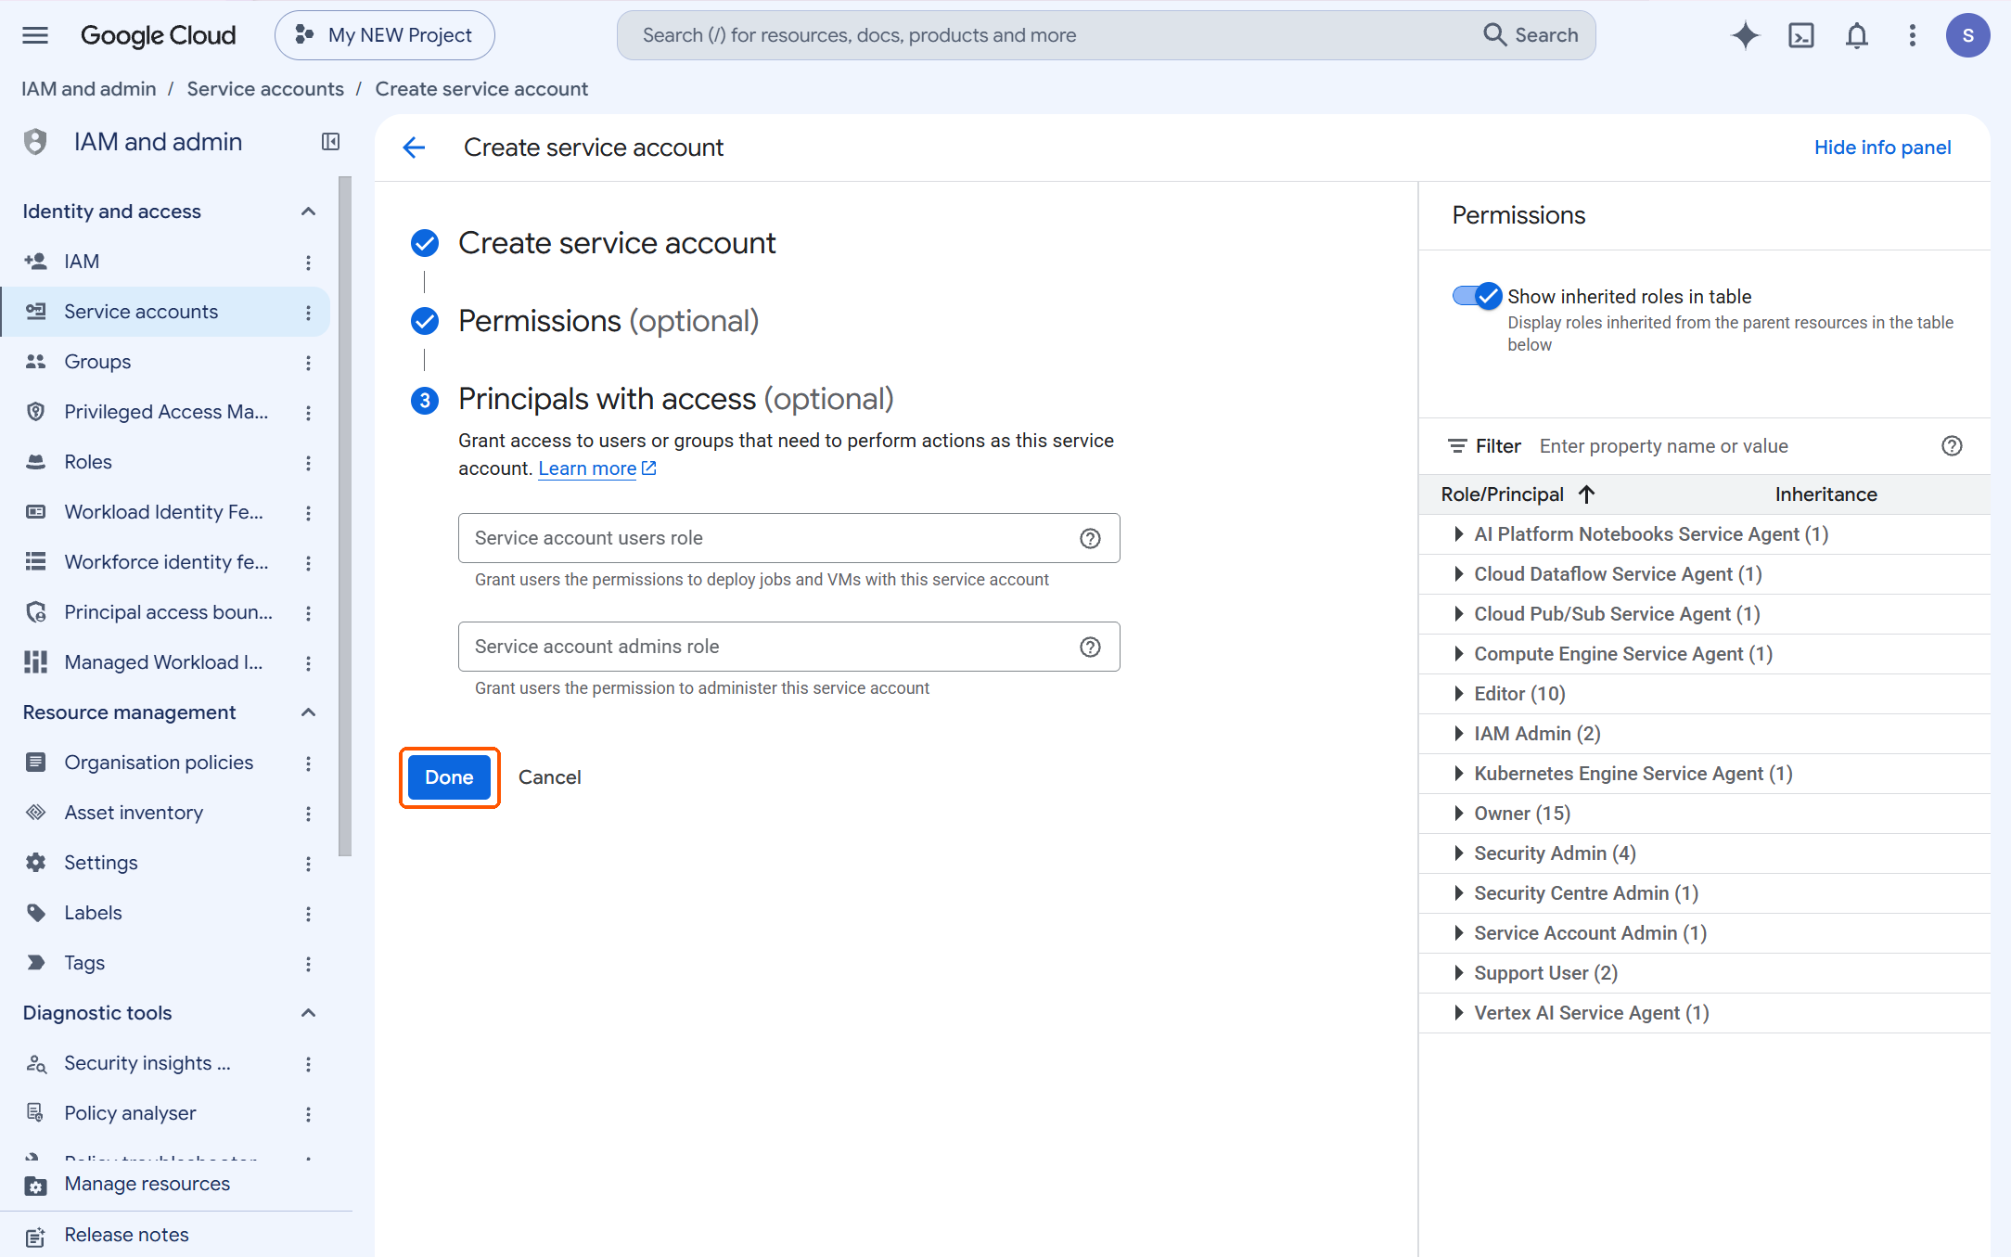Expand the Support User (2) role row
2011x1257 pixels.
click(1459, 973)
